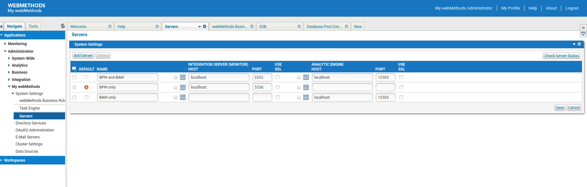This screenshot has width=587, height=187.
Task: Open the ESB tab
Action: [x=263, y=27]
